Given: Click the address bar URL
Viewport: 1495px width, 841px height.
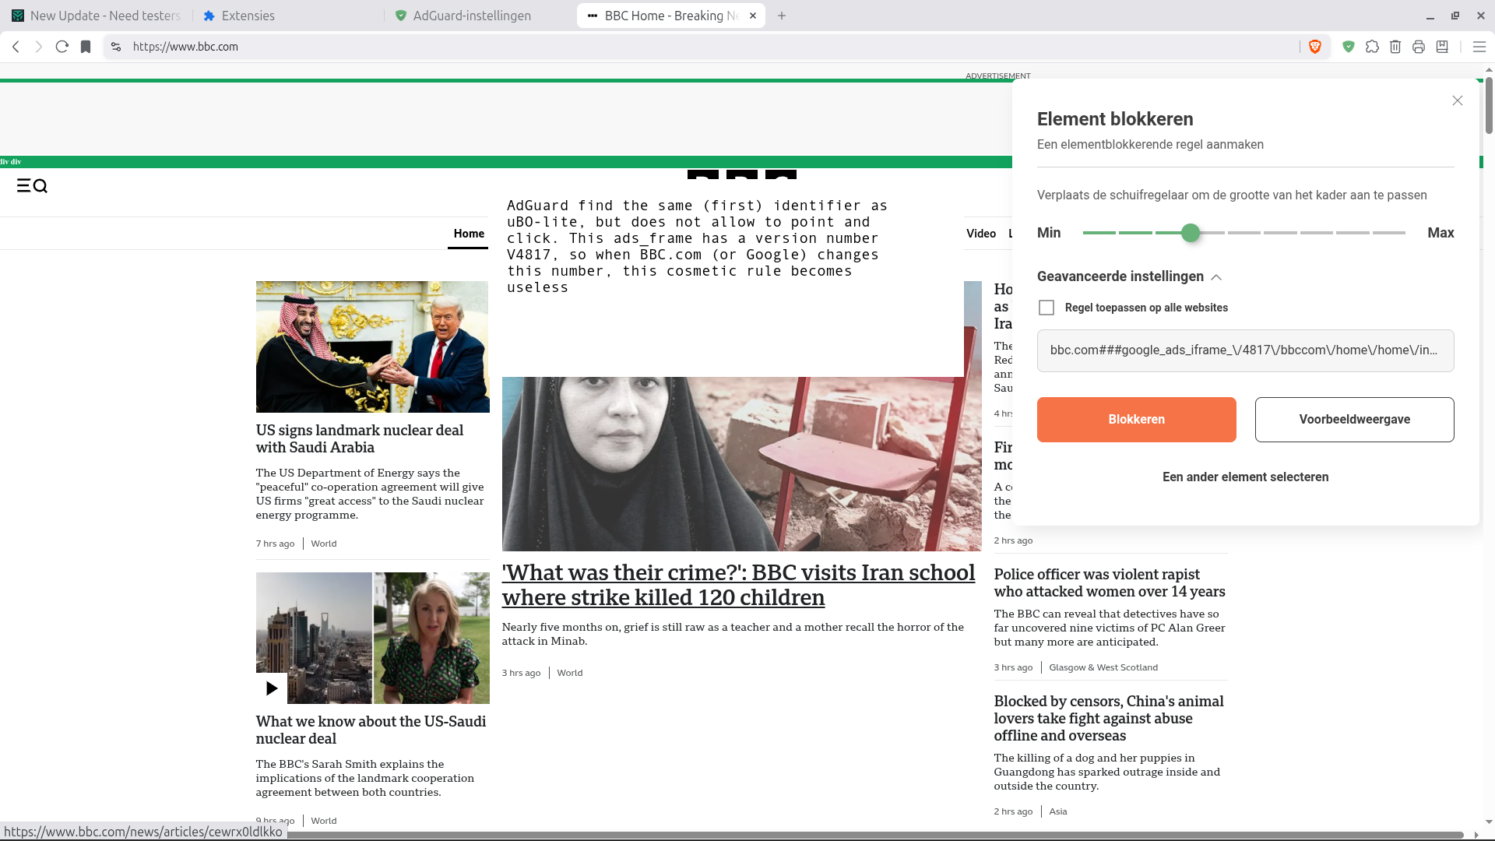Looking at the screenshot, I should point(185,47).
